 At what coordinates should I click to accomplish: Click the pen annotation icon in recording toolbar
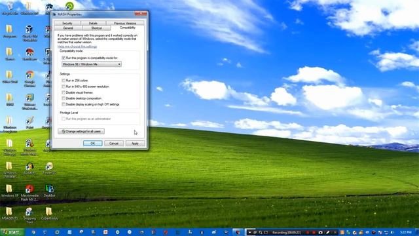(x=327, y=232)
